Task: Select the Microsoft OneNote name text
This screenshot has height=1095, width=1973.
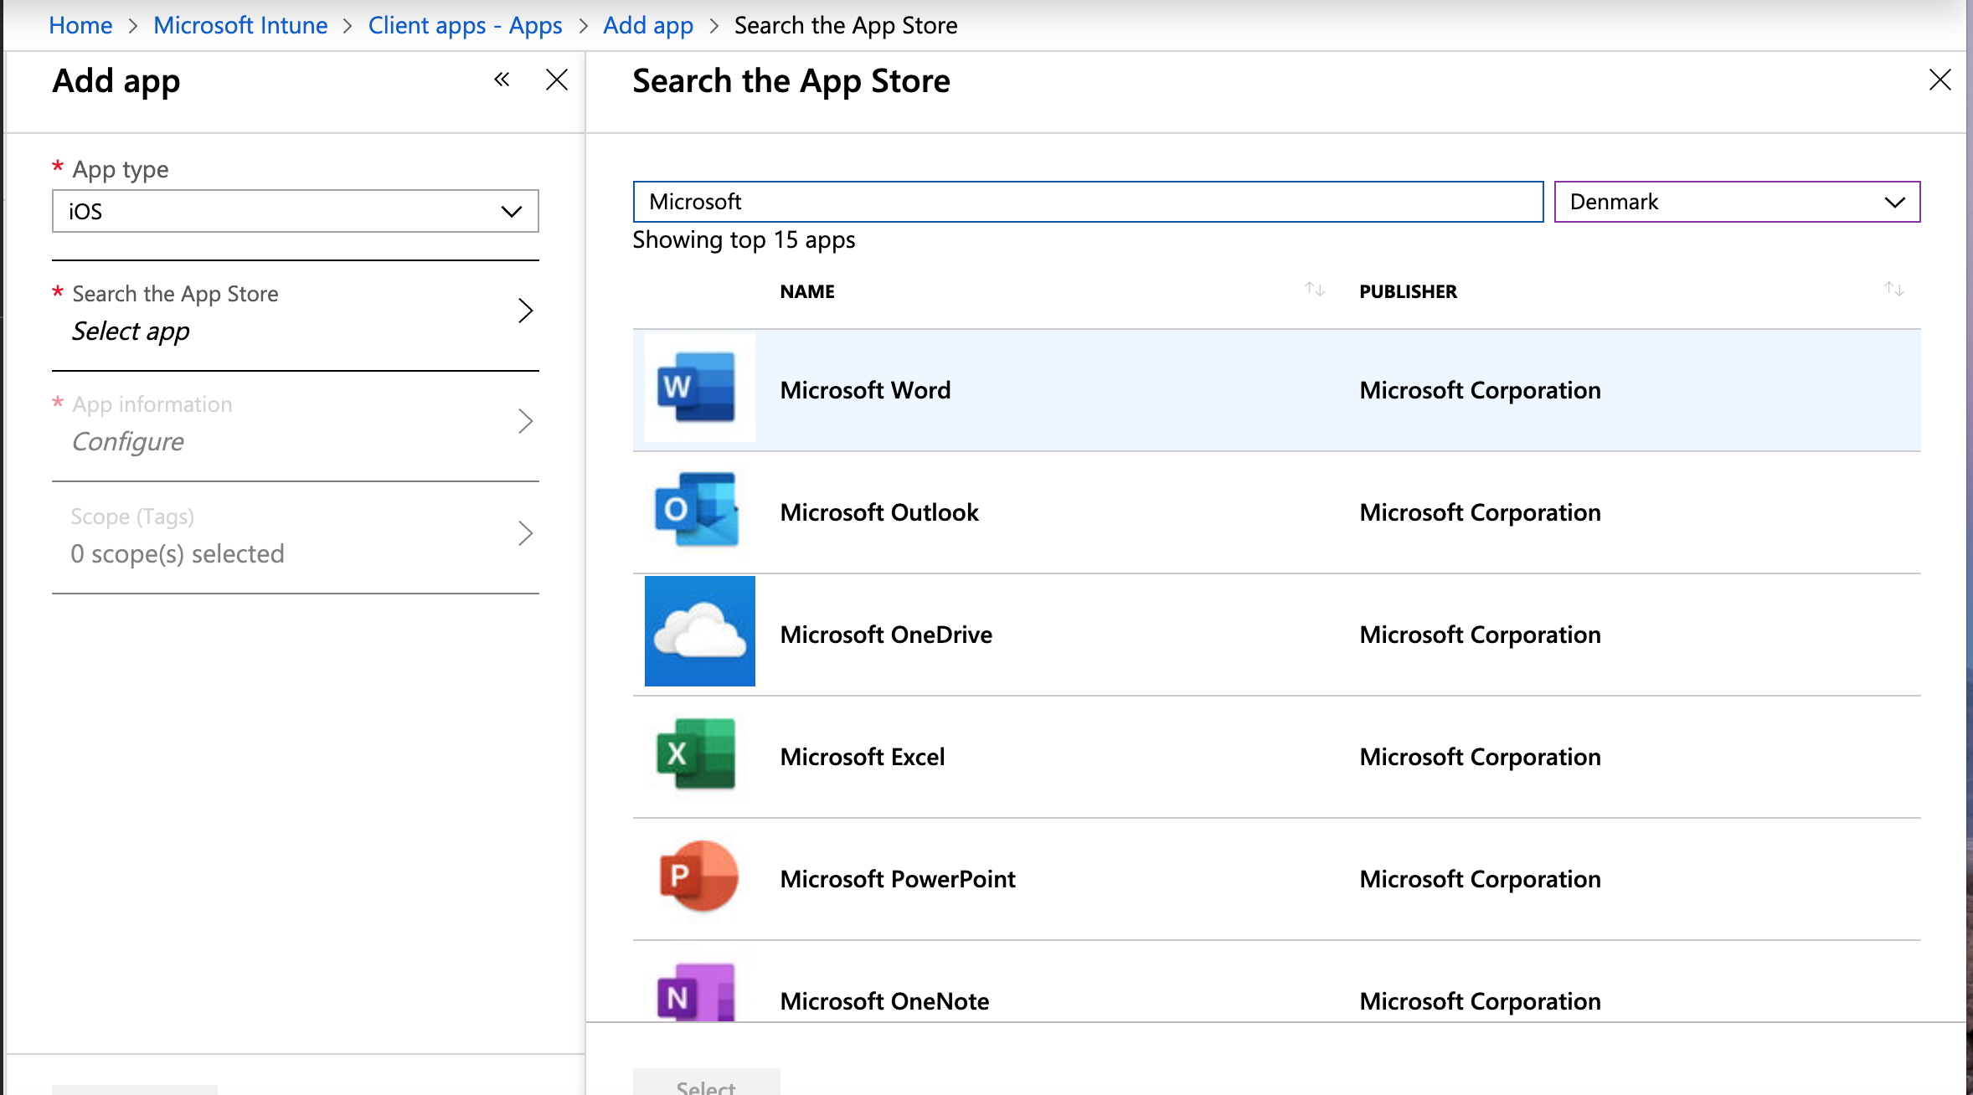Action: point(884,1001)
